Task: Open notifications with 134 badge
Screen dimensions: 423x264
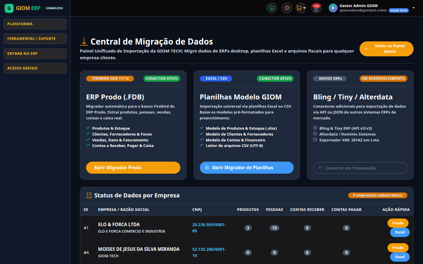Action: [x=316, y=8]
